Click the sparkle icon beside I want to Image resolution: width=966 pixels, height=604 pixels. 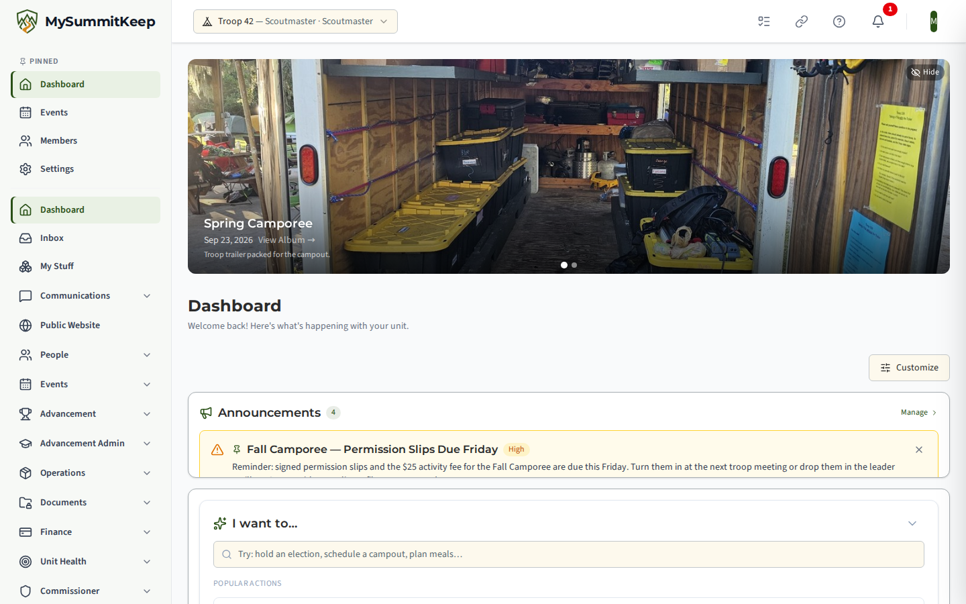click(220, 523)
